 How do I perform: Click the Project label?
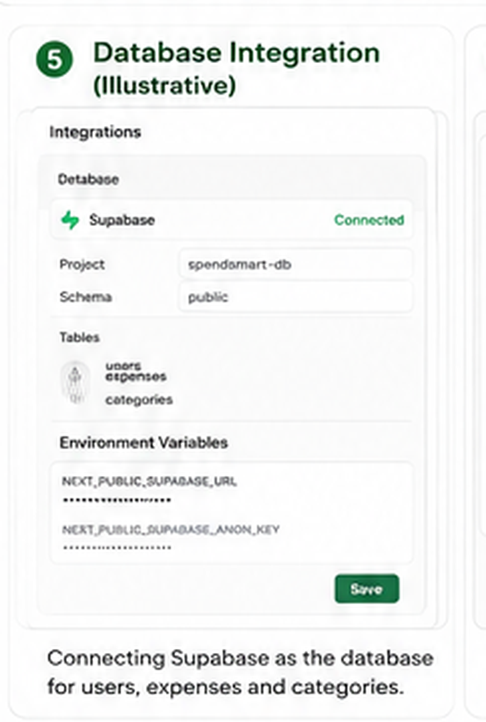82,264
